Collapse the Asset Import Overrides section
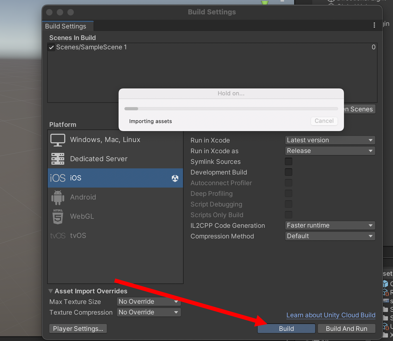 tap(51, 291)
